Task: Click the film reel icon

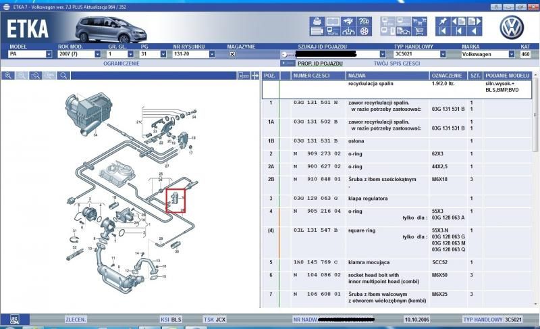Action: coord(364,31)
